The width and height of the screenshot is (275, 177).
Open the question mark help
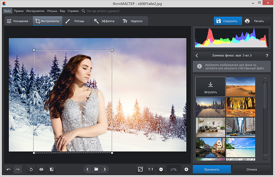coord(267,56)
